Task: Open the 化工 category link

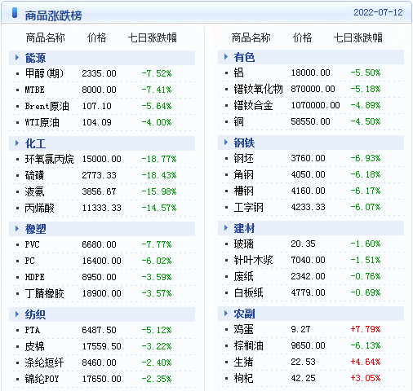Action: point(35,143)
